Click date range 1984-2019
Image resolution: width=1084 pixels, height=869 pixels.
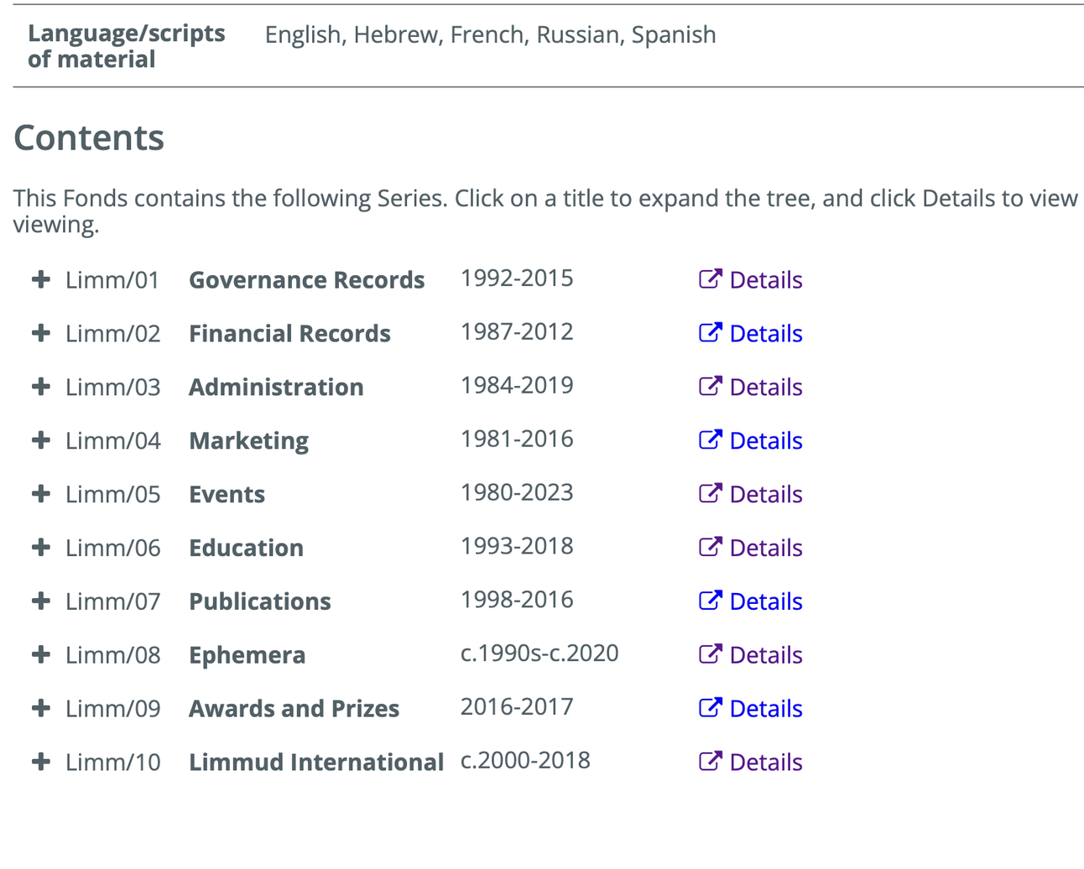[x=517, y=386]
